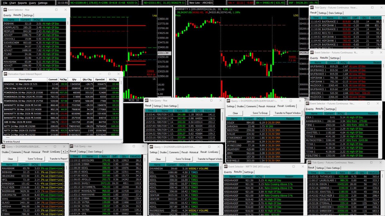
Task: Select the ABB 30 Mar 2026 PE 6300 row
Action: pyautogui.click(x=61, y=122)
